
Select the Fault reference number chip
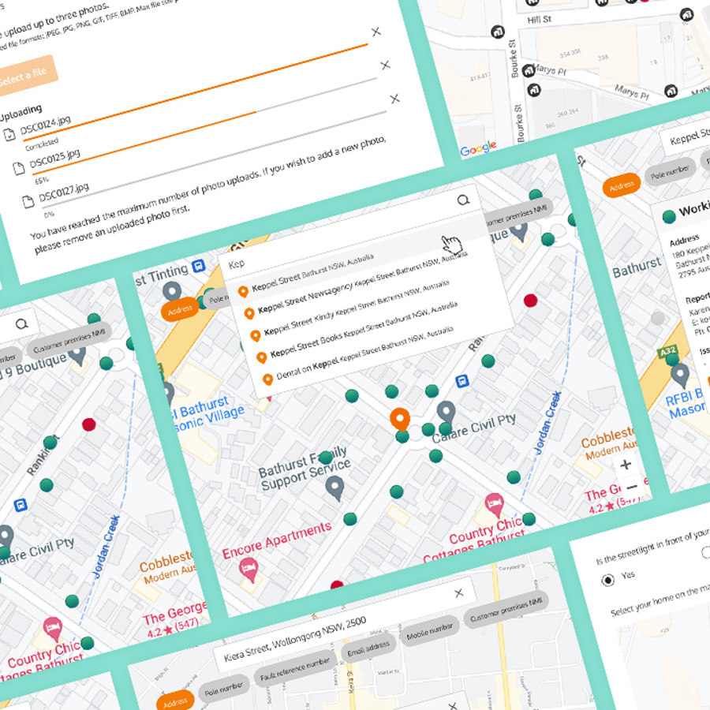point(295,669)
